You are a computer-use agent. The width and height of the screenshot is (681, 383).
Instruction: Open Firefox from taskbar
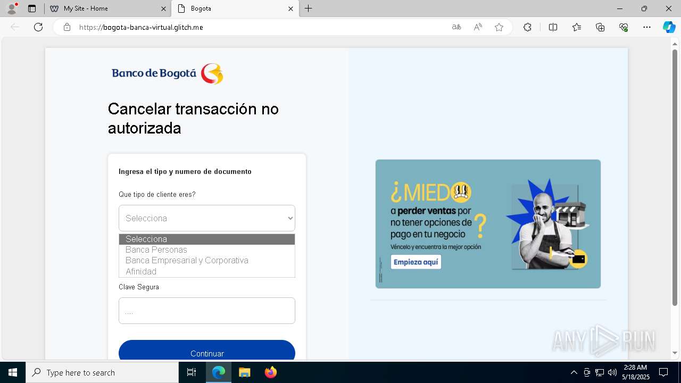click(x=270, y=372)
